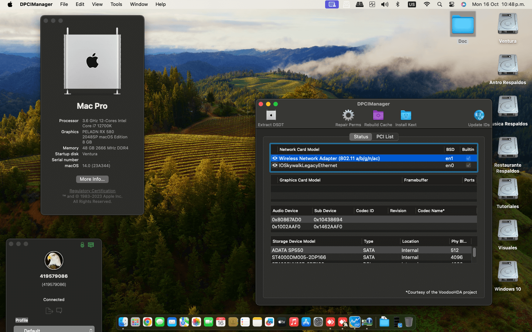Click the green padlock security icon
Image resolution: width=532 pixels, height=332 pixels.
click(82, 245)
